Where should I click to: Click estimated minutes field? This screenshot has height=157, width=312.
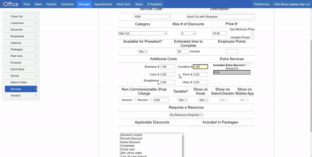click(x=183, y=52)
